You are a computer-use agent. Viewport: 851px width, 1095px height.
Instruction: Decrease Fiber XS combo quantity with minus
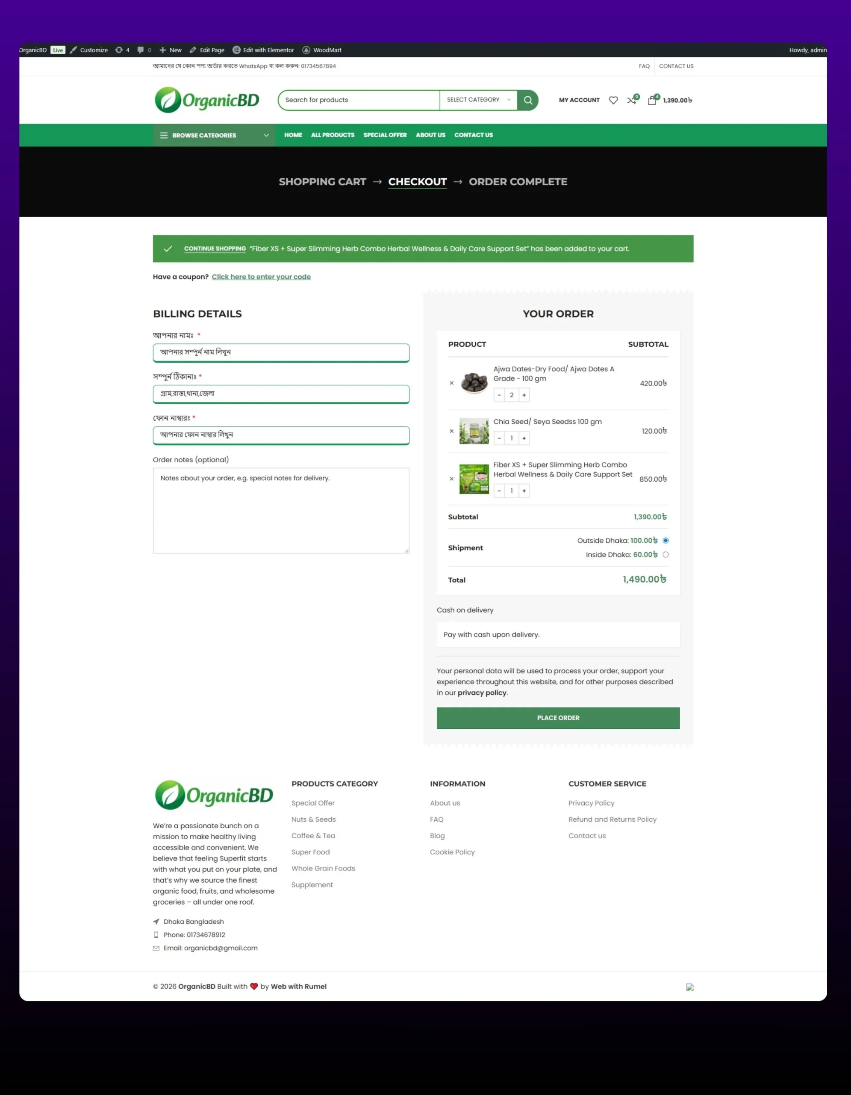click(x=499, y=491)
